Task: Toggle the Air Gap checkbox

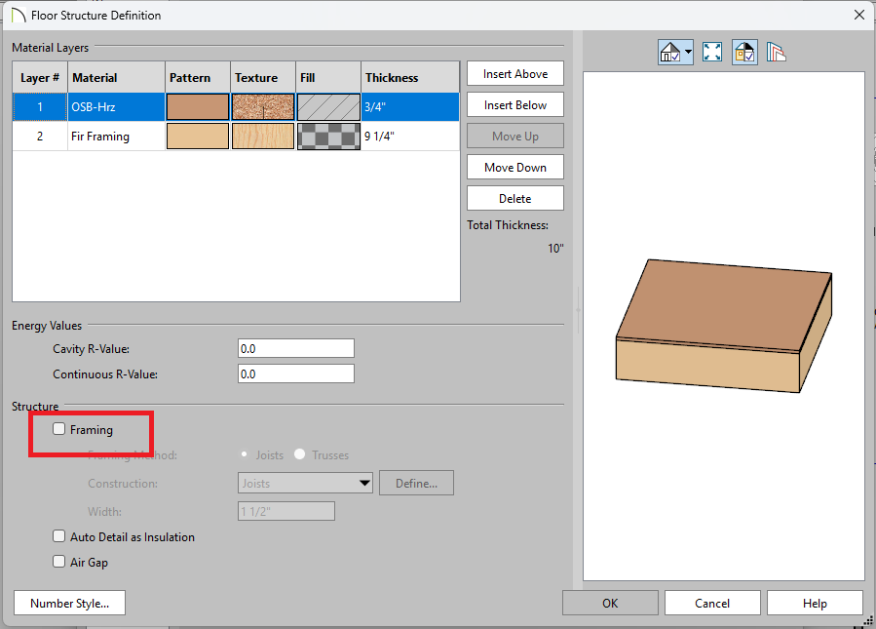Action: coord(59,562)
